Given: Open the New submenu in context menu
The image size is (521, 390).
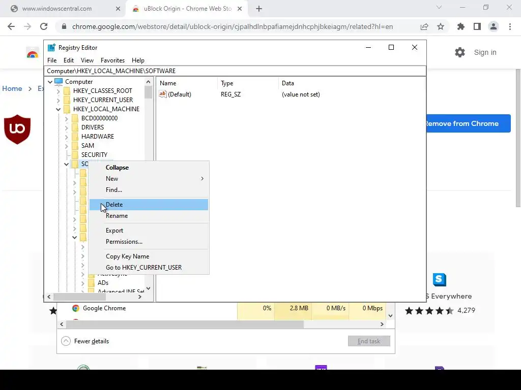Looking at the screenshot, I should point(149,178).
